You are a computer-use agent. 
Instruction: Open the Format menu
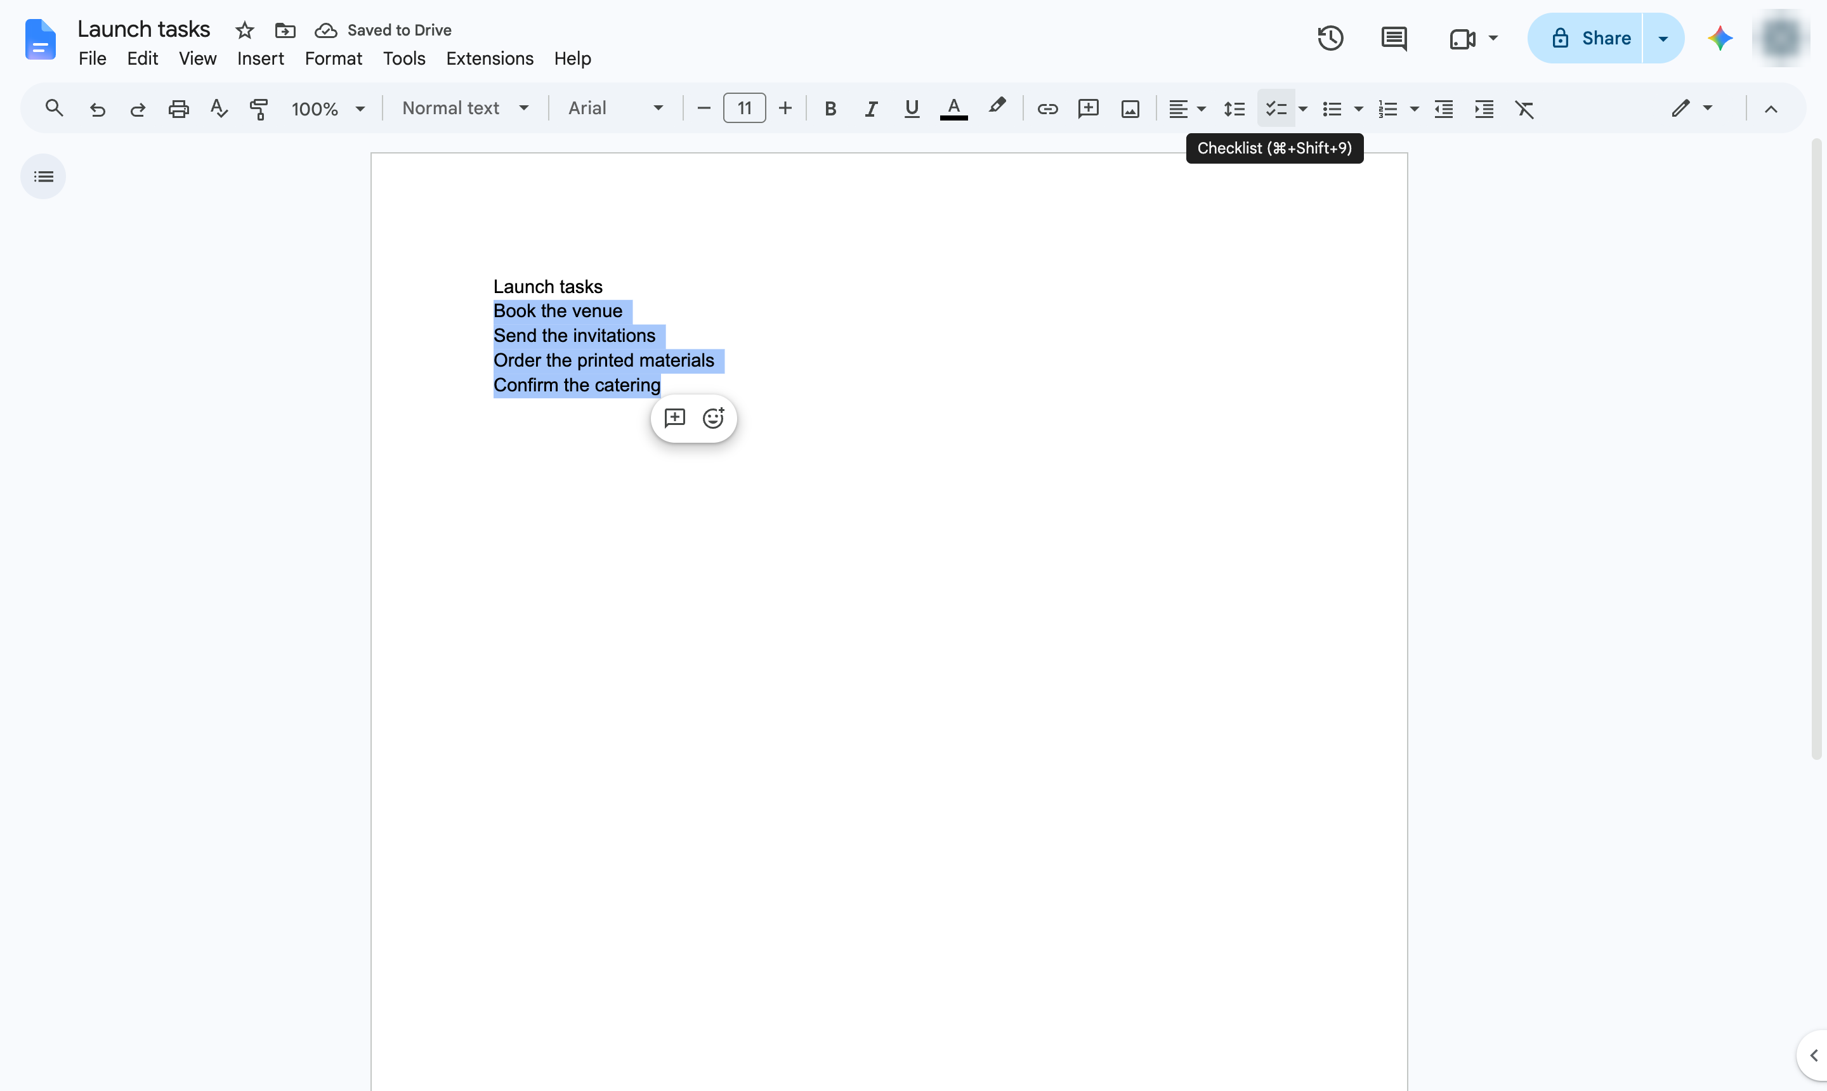click(333, 59)
